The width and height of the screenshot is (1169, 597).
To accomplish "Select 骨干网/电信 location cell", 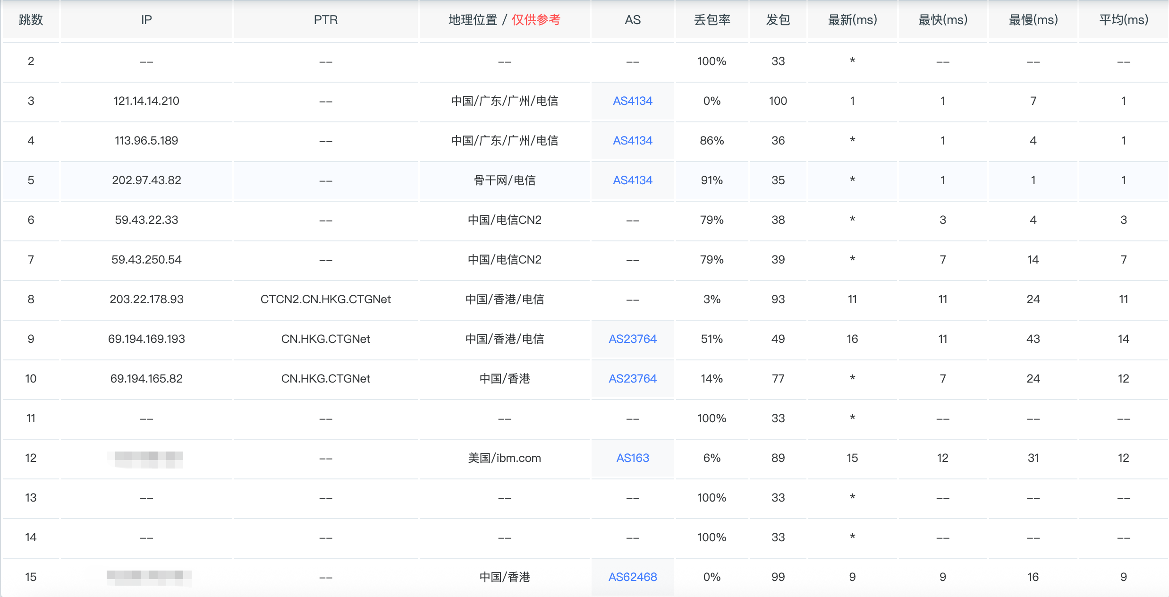I will pos(504,180).
